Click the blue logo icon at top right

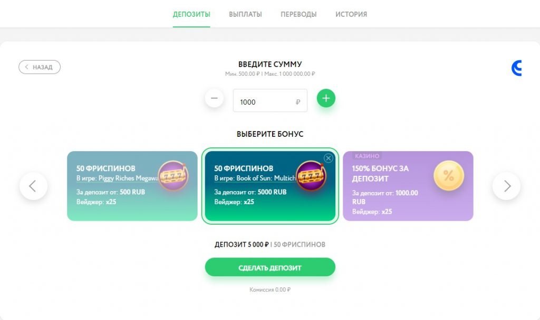(517, 68)
